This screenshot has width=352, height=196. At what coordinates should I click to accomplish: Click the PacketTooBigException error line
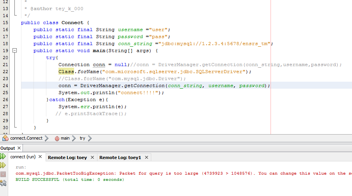point(184,173)
